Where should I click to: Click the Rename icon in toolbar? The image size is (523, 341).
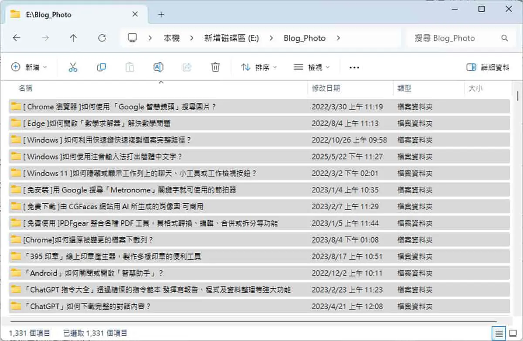[x=158, y=67]
